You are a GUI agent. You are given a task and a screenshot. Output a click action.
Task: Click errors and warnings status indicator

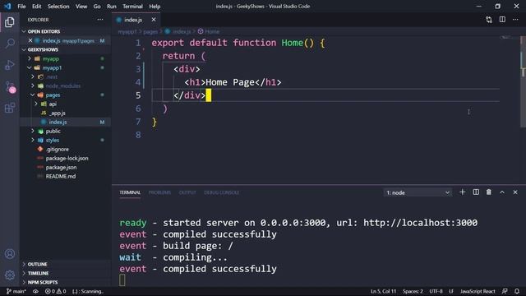[56, 291]
